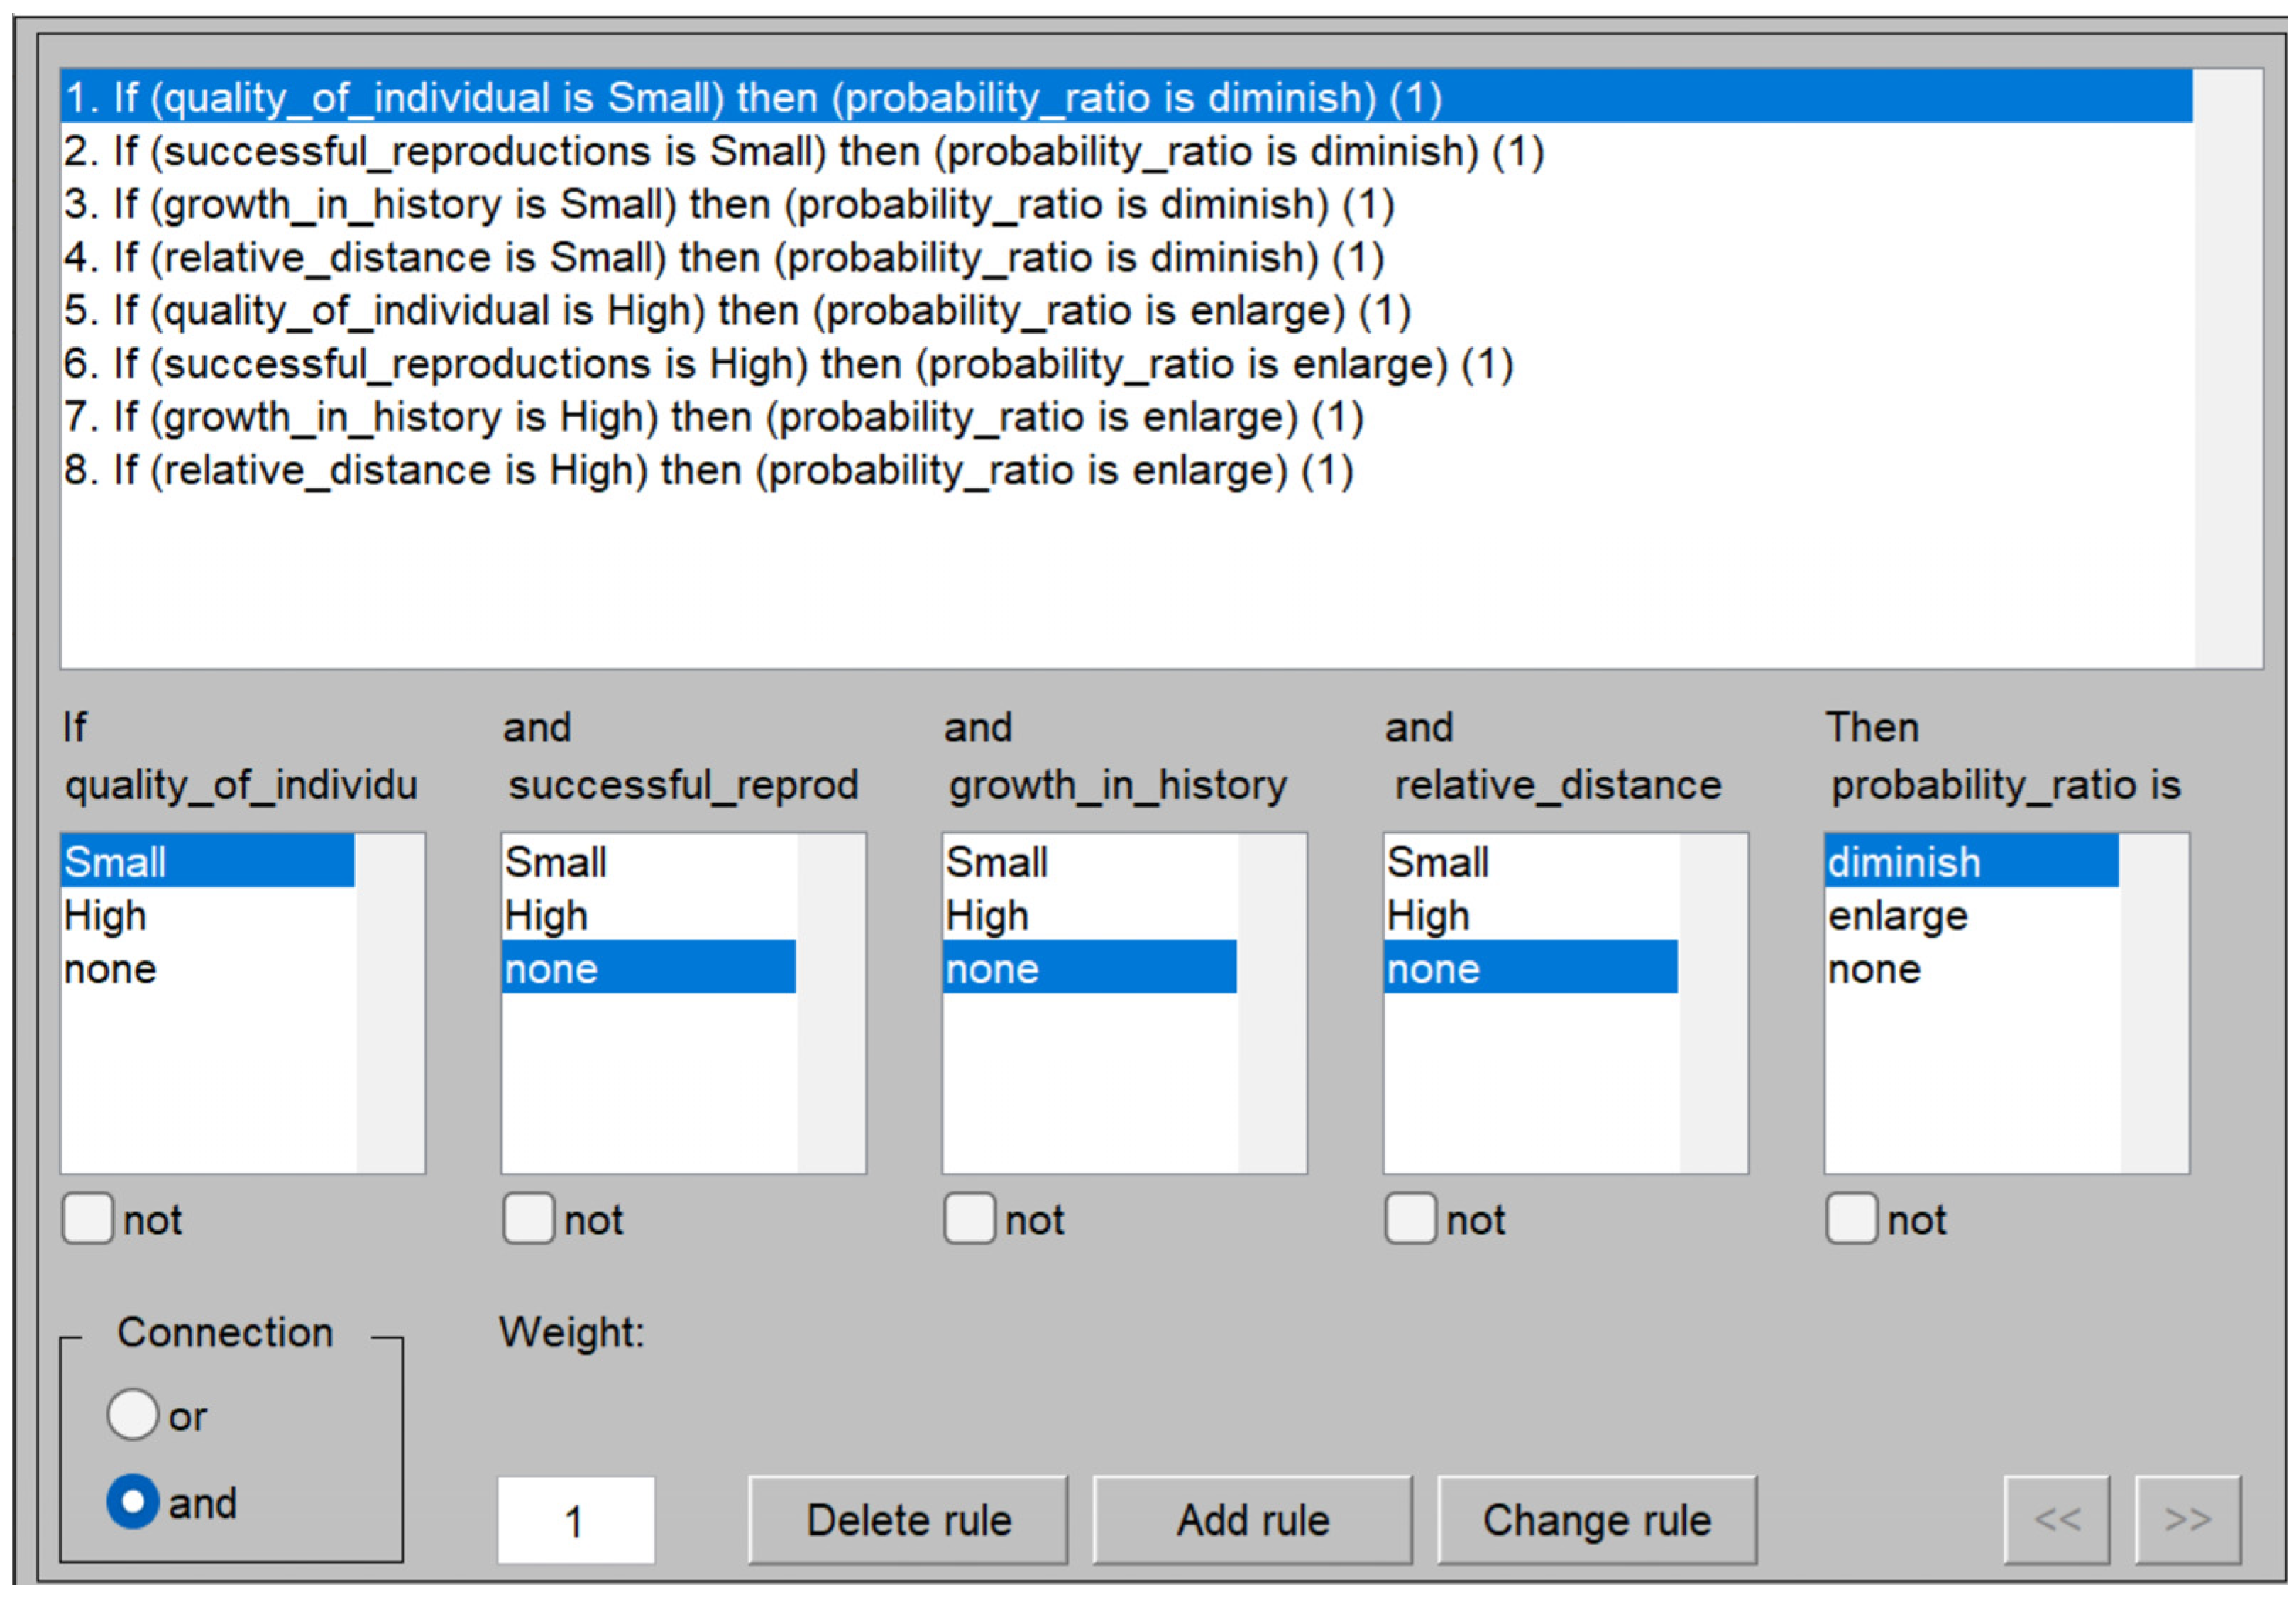Select enlarge for probability_ratio output
This screenshot has height=1602, width=2296.
coord(1897,916)
